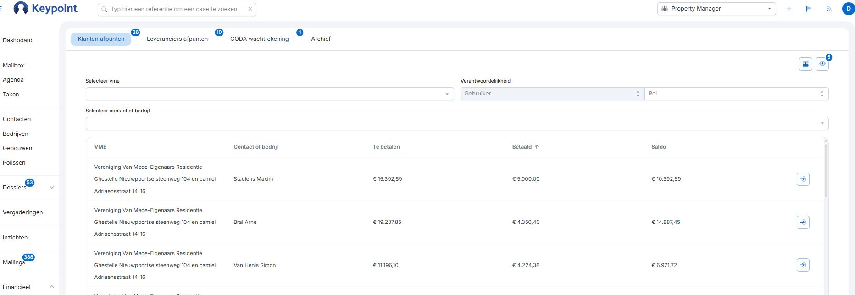Click contact name Van Henis Simon
This screenshot has width=855, height=295.
255,265
